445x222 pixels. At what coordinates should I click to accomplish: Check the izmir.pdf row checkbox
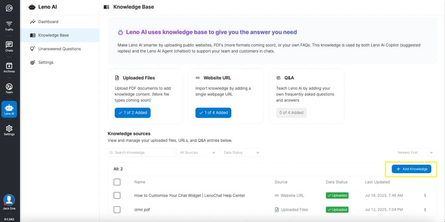(x=117, y=209)
